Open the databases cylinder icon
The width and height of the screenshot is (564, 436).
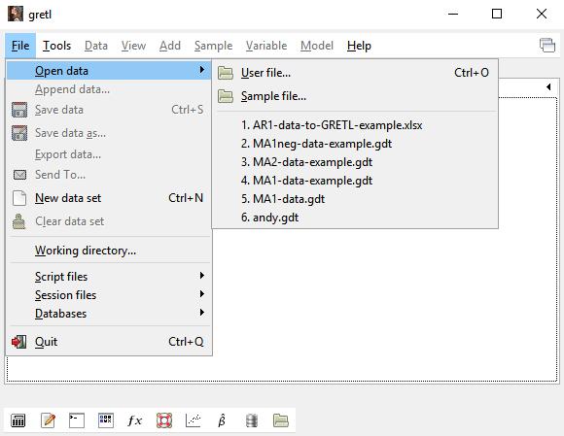pos(252,420)
